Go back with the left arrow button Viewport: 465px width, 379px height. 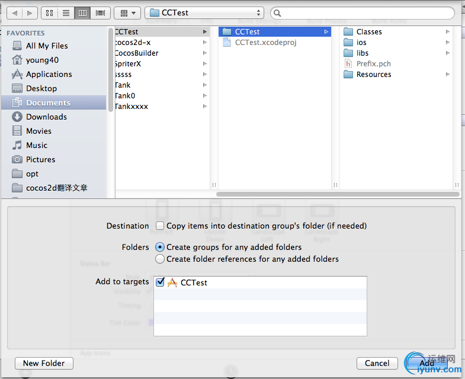click(15, 13)
